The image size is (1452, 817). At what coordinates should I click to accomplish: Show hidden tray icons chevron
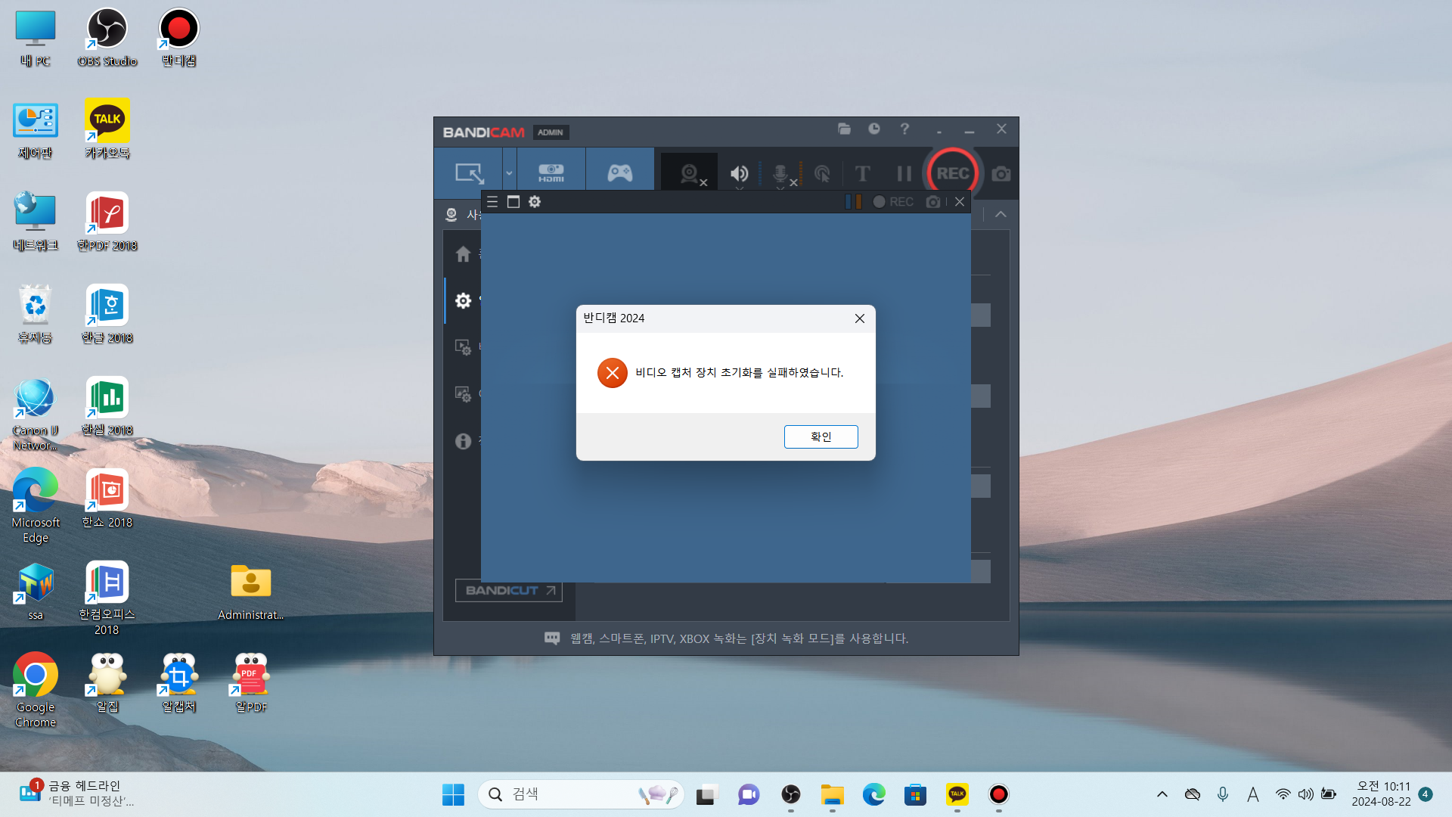tap(1162, 794)
